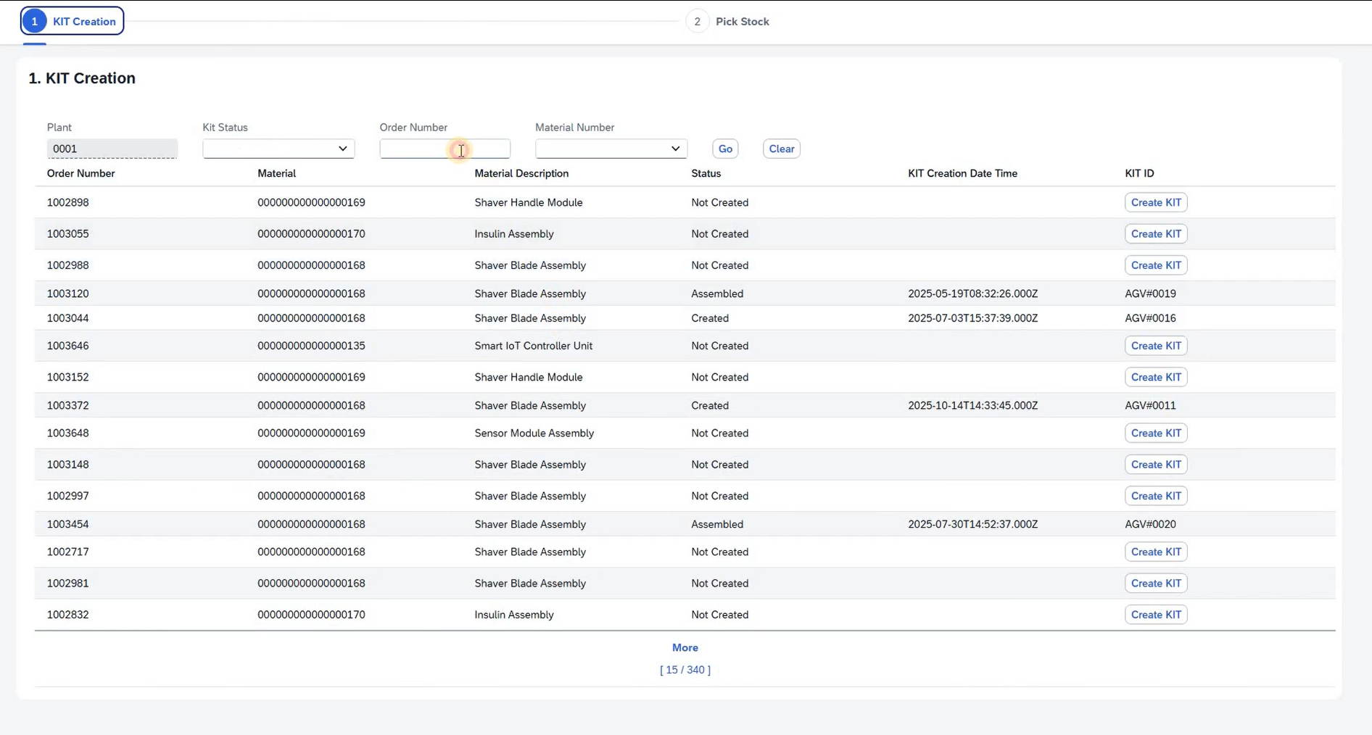1372x735 pixels.
Task: Create KIT for order 1002997
Action: coord(1155,496)
